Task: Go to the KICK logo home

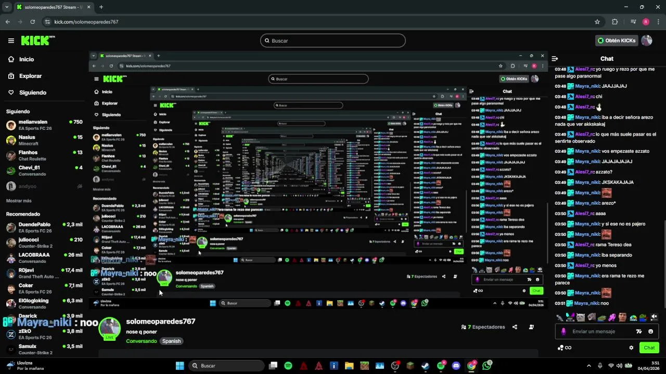Action: [37, 40]
